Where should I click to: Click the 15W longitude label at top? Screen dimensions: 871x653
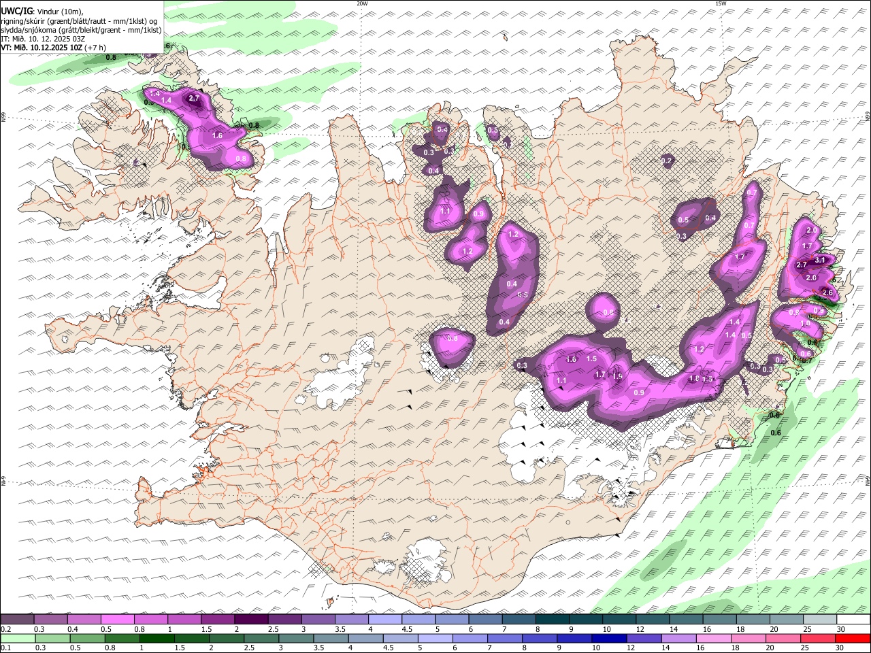pos(721,3)
